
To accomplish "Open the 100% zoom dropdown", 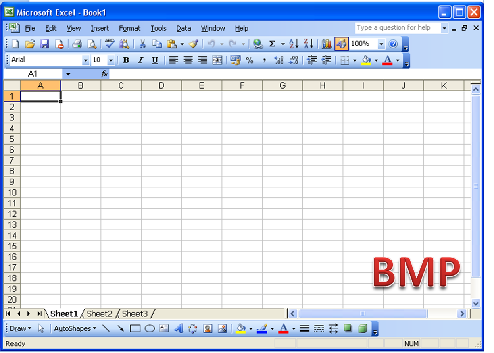I will 381,44.
